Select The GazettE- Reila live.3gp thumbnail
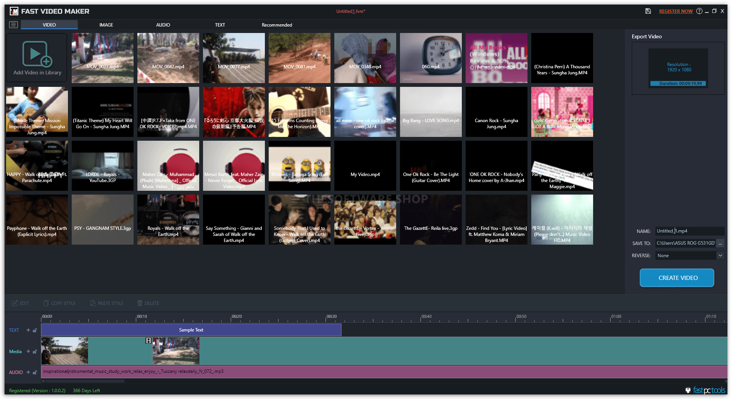 pyautogui.click(x=431, y=220)
